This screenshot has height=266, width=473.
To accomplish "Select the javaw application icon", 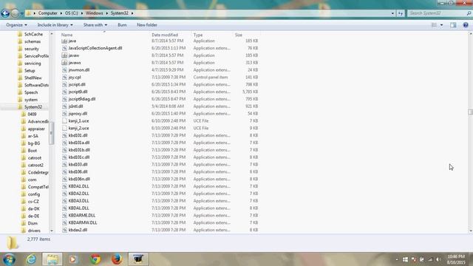I will (64, 55).
